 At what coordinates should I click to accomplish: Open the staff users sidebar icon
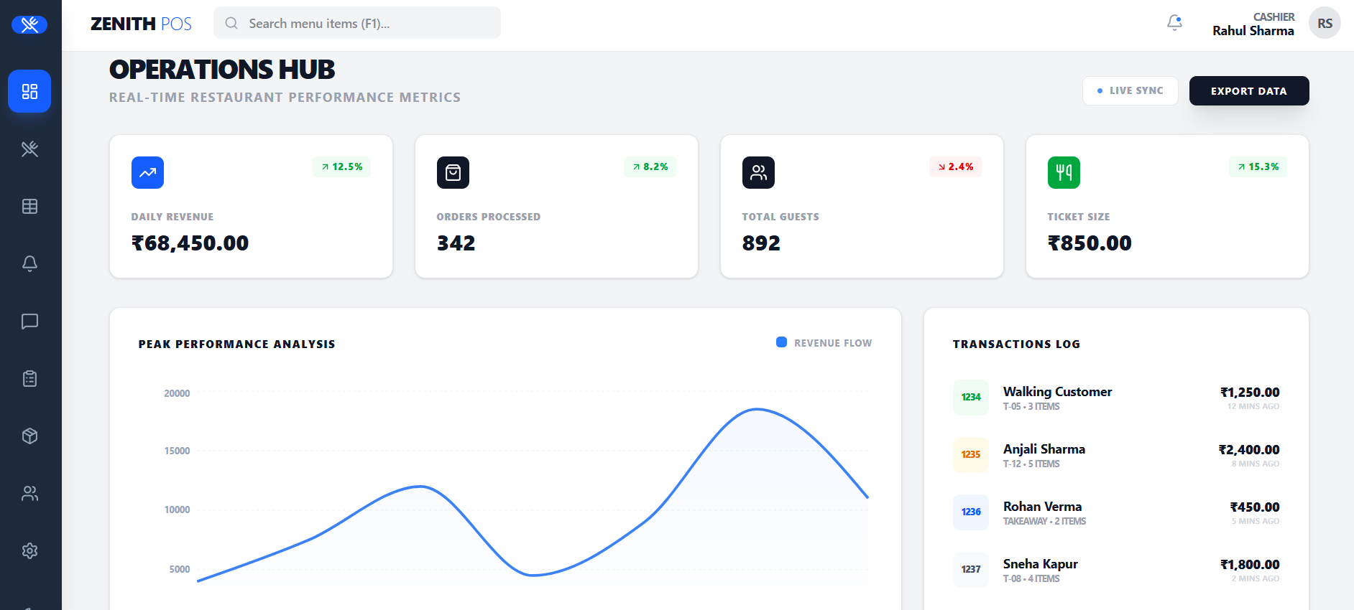[x=29, y=493]
